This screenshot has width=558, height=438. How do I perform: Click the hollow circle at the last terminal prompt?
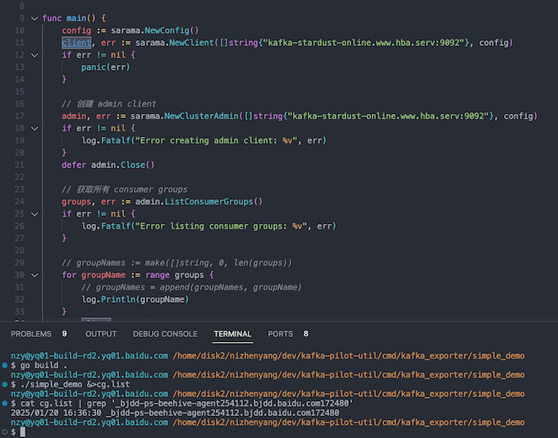(4, 431)
